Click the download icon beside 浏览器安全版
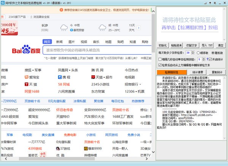 (31, 17)
